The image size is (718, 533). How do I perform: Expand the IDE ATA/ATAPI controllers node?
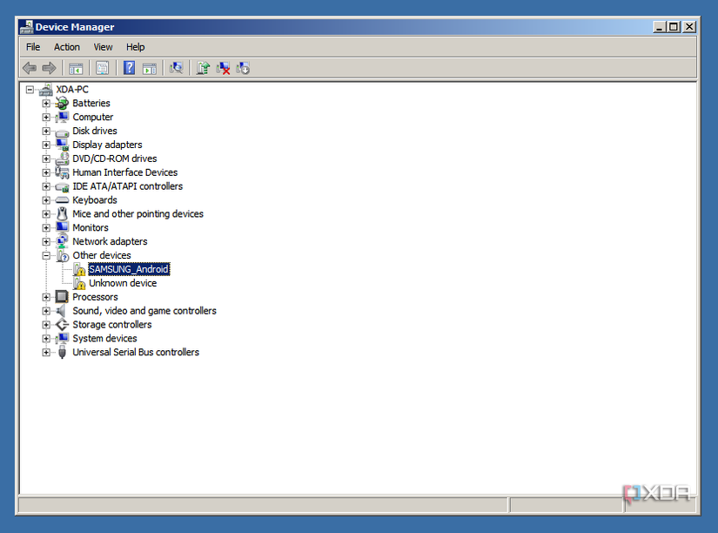click(46, 186)
